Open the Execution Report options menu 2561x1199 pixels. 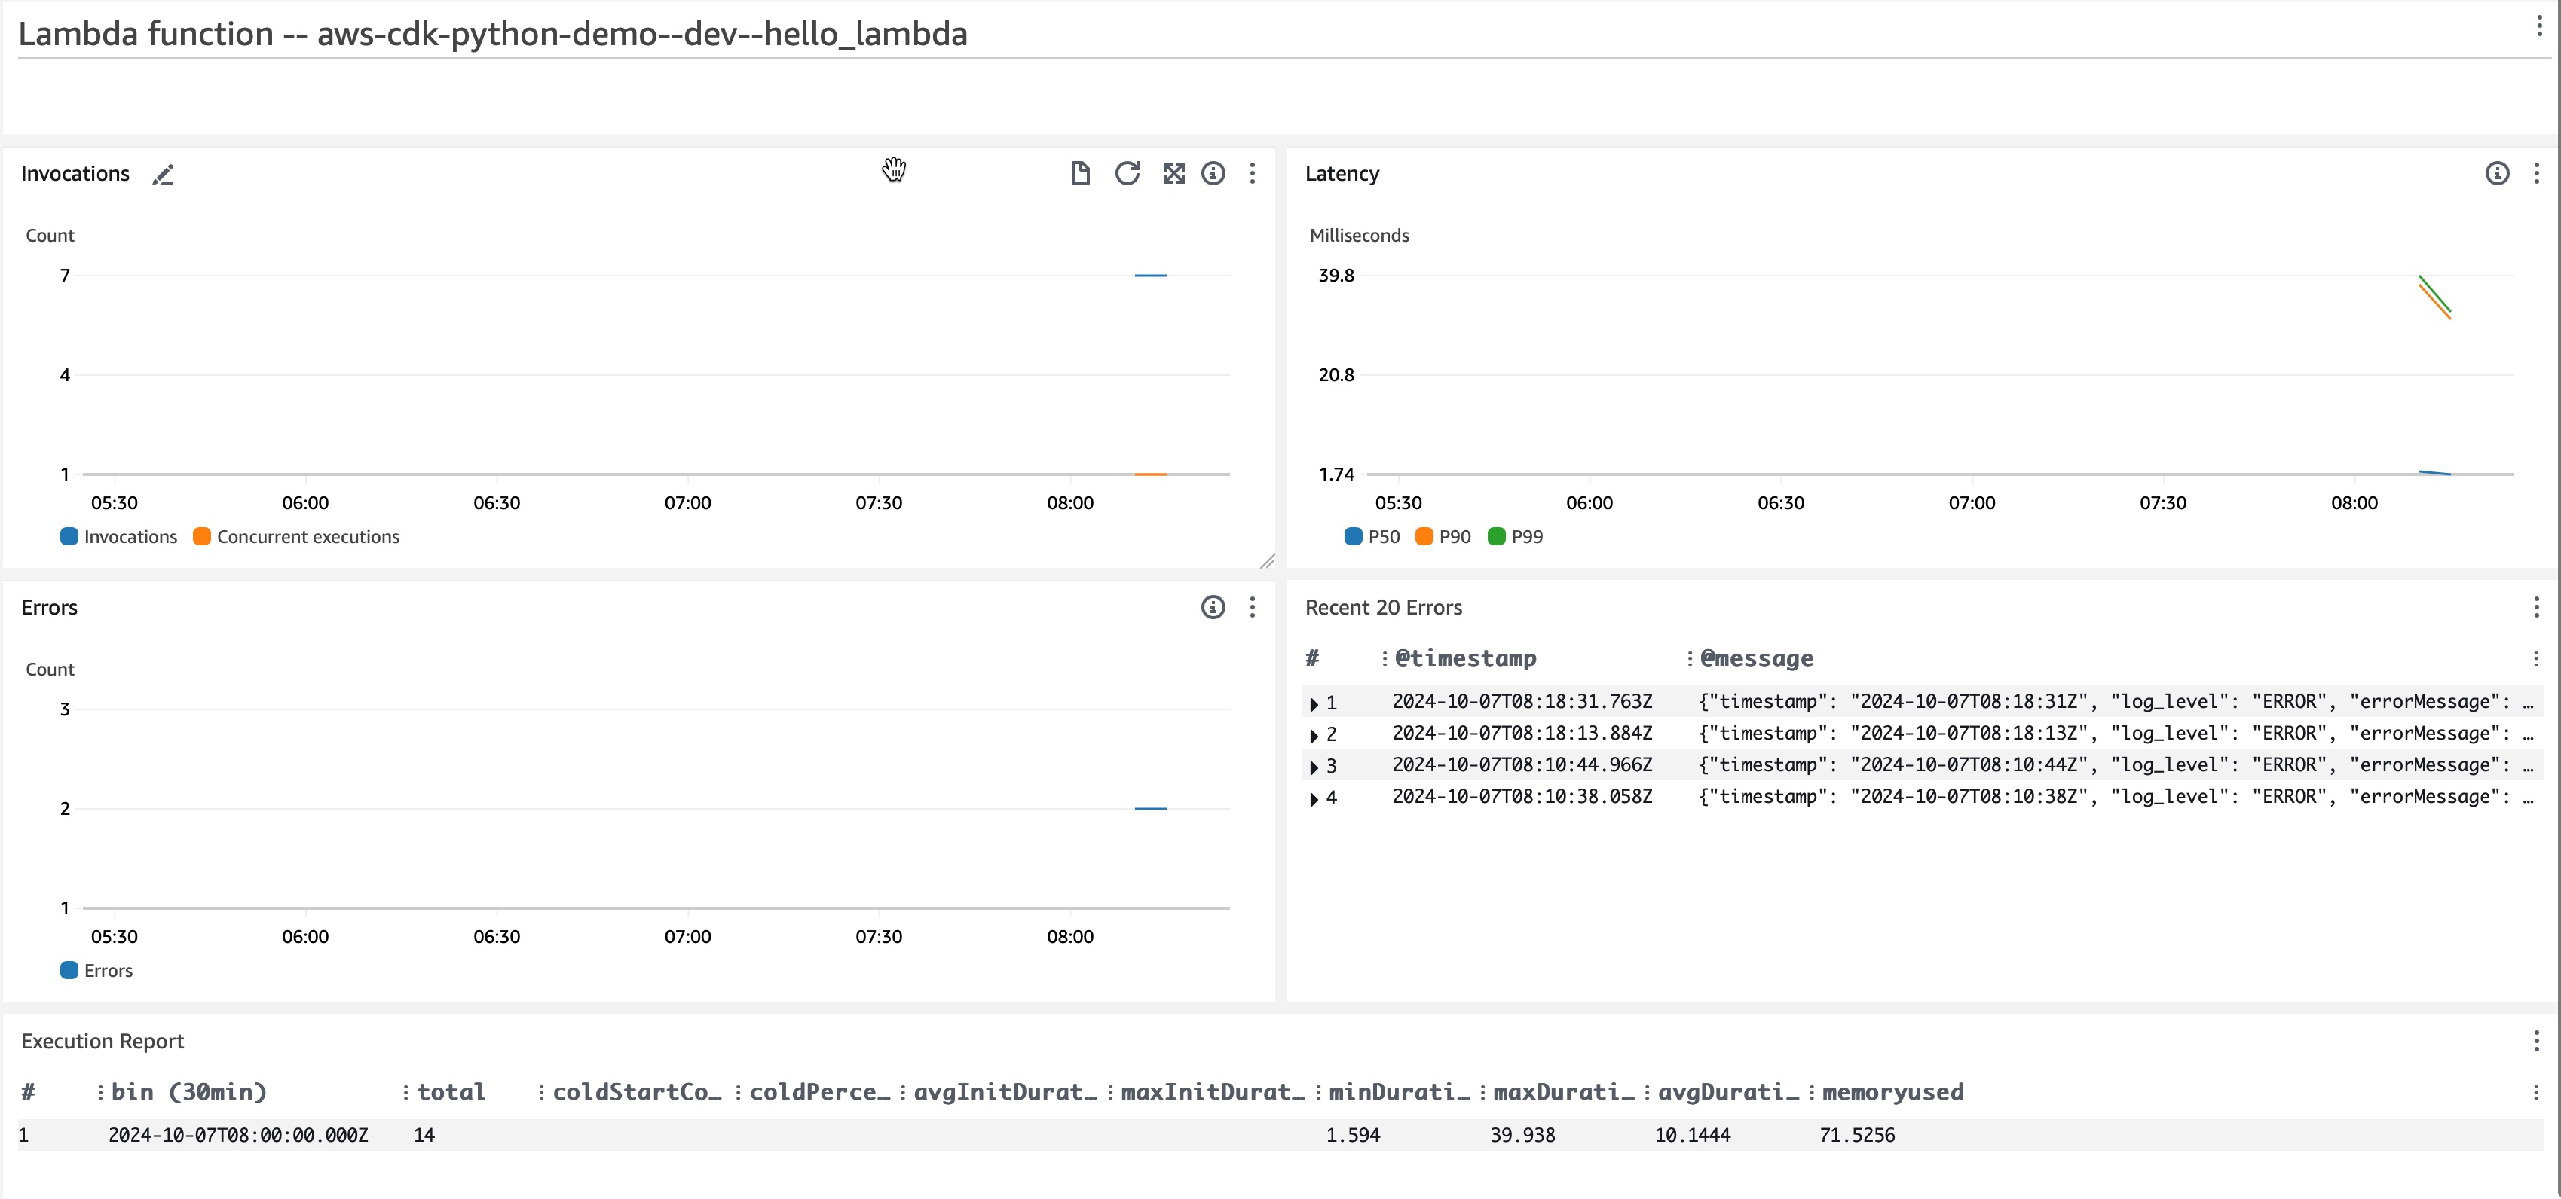click(2536, 1040)
